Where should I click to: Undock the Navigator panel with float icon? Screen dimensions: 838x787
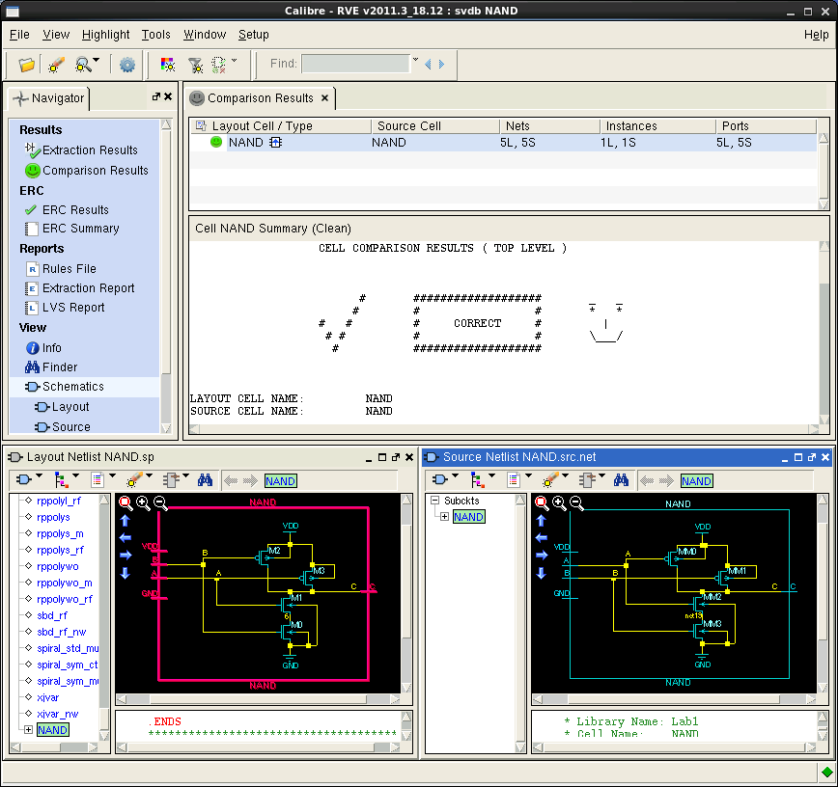[155, 96]
